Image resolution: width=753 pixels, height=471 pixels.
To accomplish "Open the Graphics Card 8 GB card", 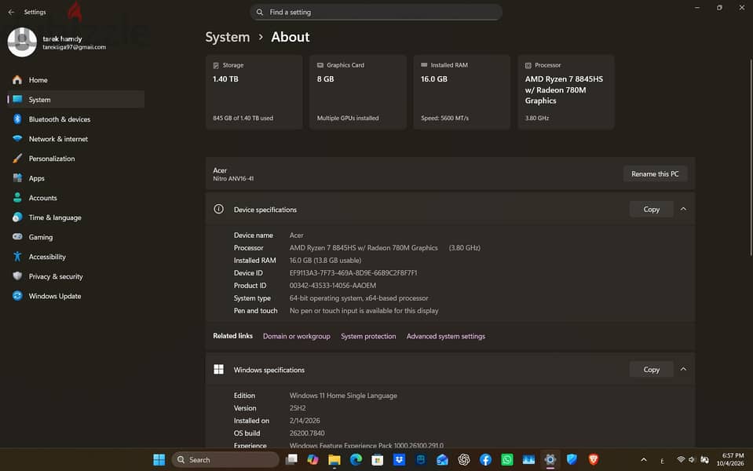I will point(358,92).
